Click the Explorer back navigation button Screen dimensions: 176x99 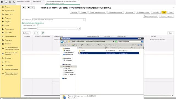(x=62, y=42)
